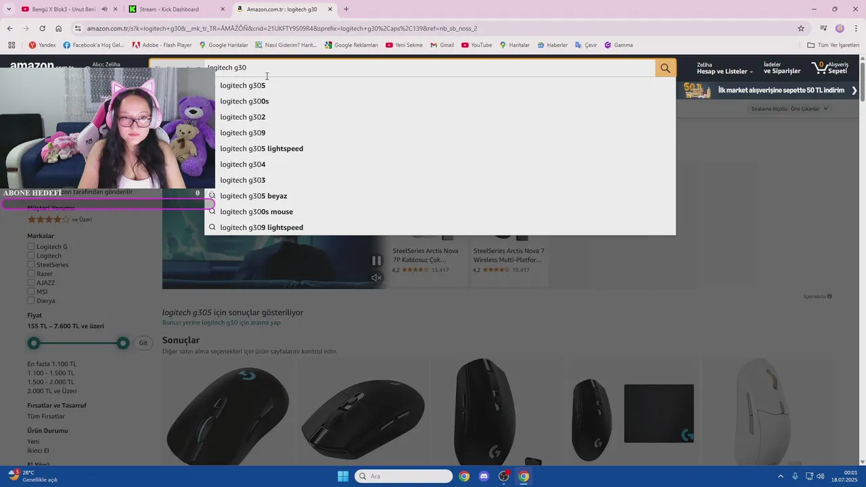
Task: Advance the top banner with right chevron
Action: (x=854, y=90)
